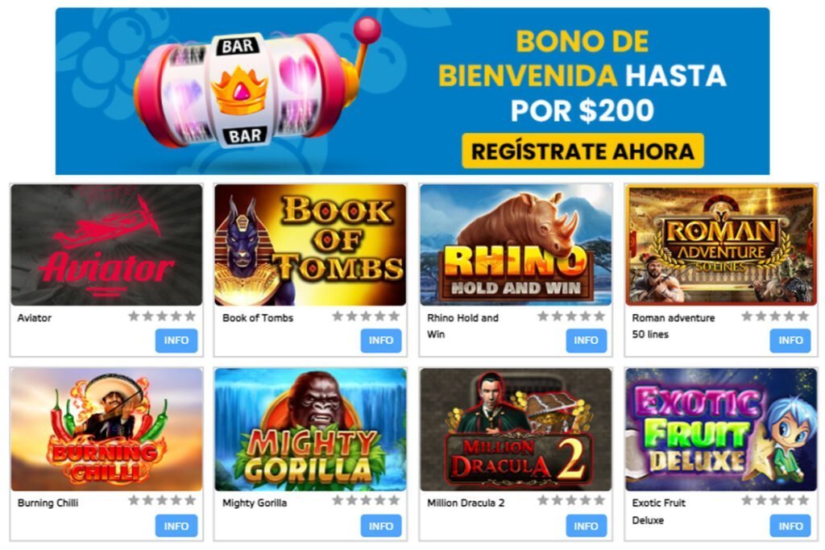Viewport: 825px width, 550px height.
Task: Show INFO for Rhino Hold and Win
Action: click(587, 340)
